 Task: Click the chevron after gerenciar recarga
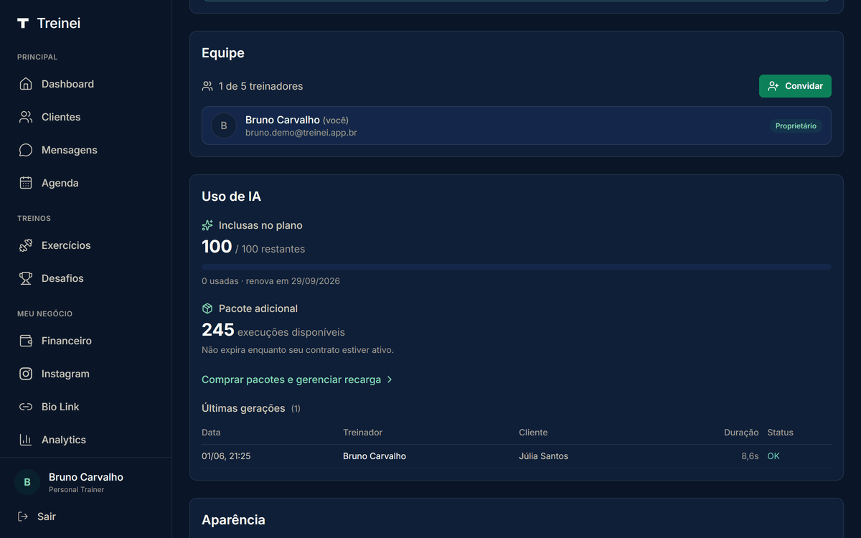point(390,379)
